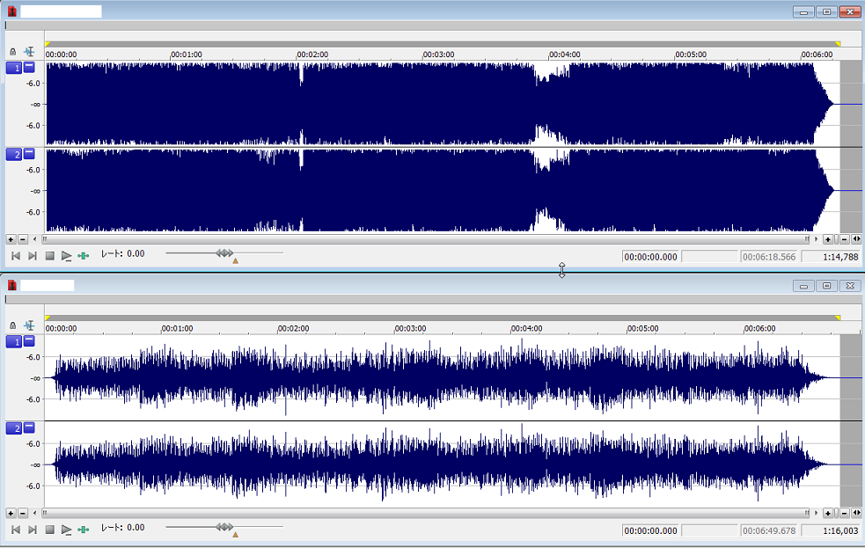Toggle channel 2 button in the lower window
Screen dimensions: 865x548
[x=14, y=428]
